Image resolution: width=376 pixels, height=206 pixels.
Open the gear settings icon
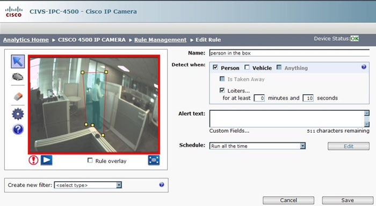point(18,114)
